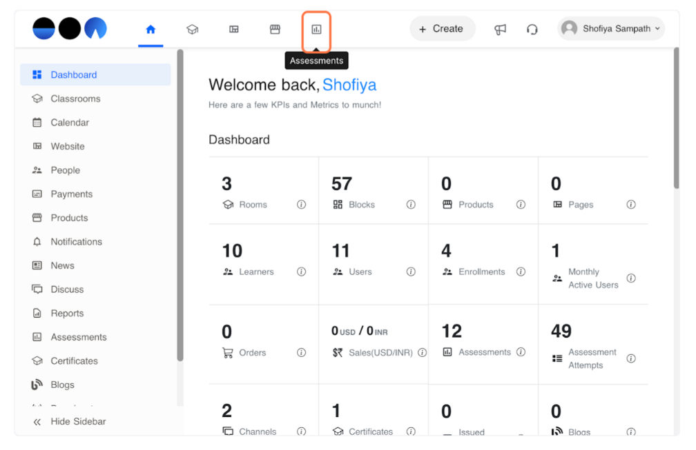Click the Rooms info icon

click(x=301, y=205)
